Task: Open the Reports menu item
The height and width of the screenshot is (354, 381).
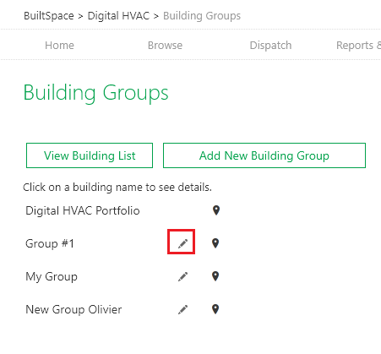Action: pos(358,46)
